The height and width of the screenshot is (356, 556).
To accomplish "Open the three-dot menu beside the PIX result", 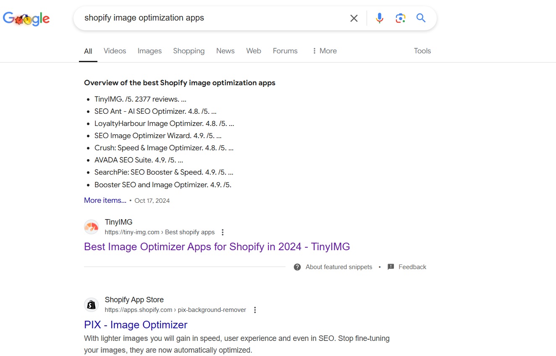I will [255, 309].
